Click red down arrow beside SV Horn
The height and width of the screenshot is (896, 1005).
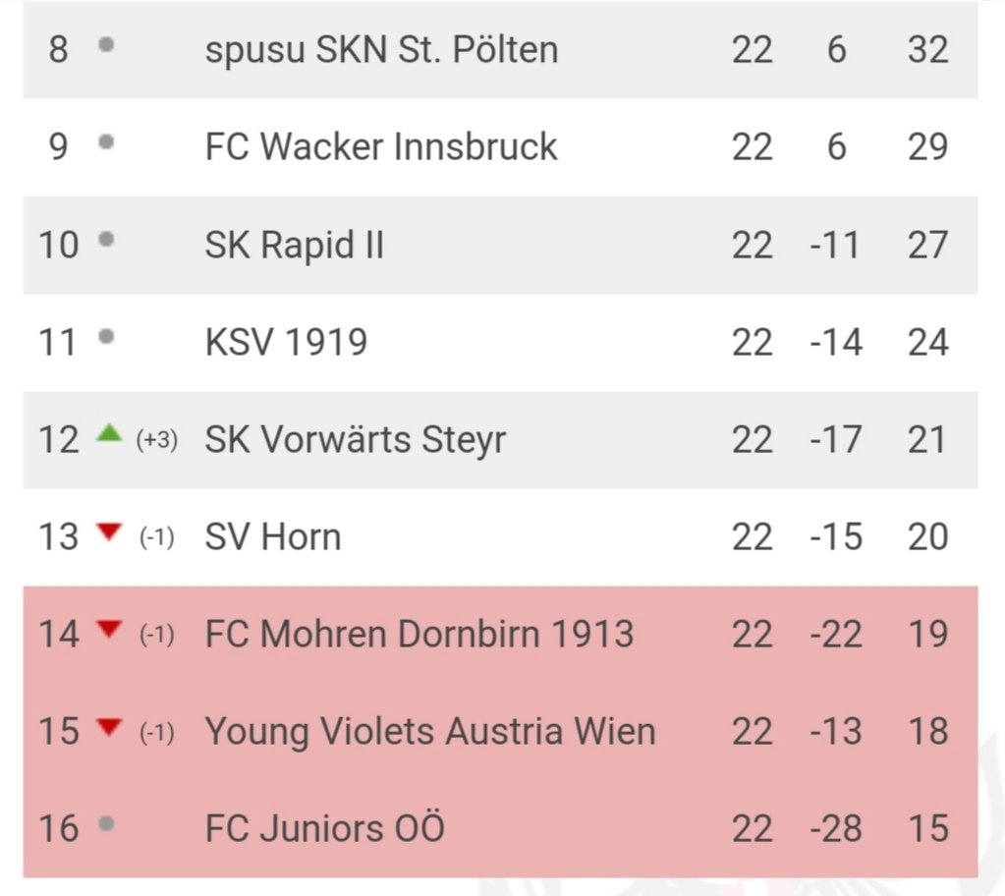(109, 532)
